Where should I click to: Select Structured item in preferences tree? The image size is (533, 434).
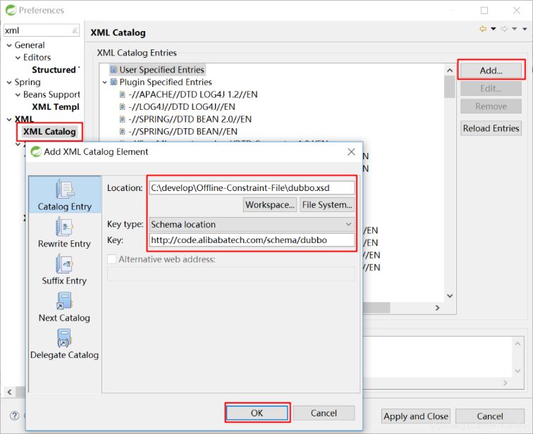[x=54, y=70]
